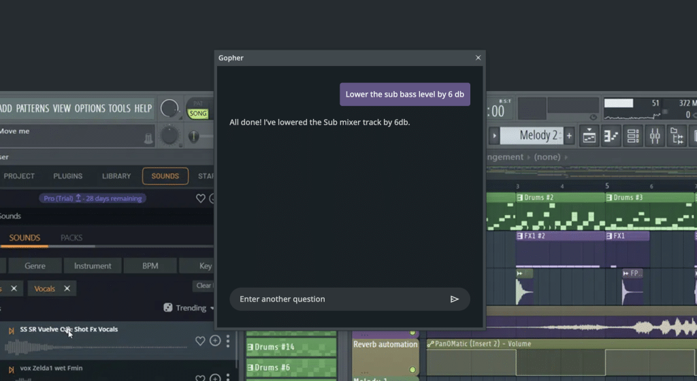Image resolution: width=697 pixels, height=381 pixels.
Task: Open the pattern list arrow left of Melody 2
Action: point(494,136)
